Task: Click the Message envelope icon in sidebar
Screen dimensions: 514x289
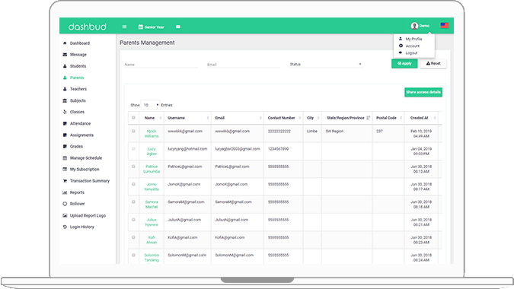Action: coord(65,55)
